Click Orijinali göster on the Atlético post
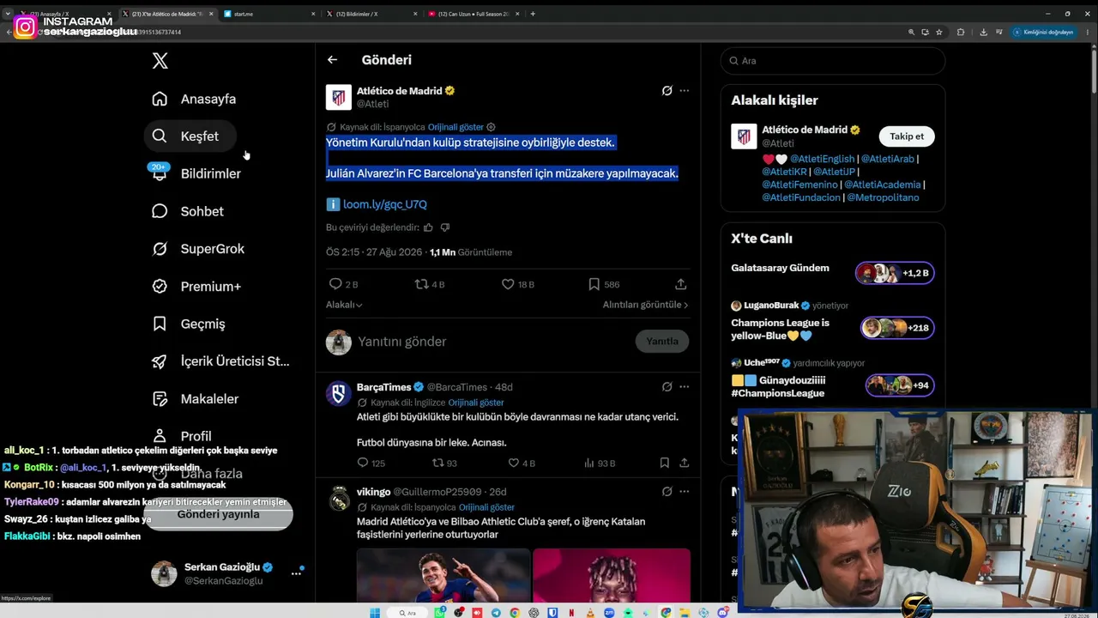This screenshot has height=618, width=1098. pos(455,127)
